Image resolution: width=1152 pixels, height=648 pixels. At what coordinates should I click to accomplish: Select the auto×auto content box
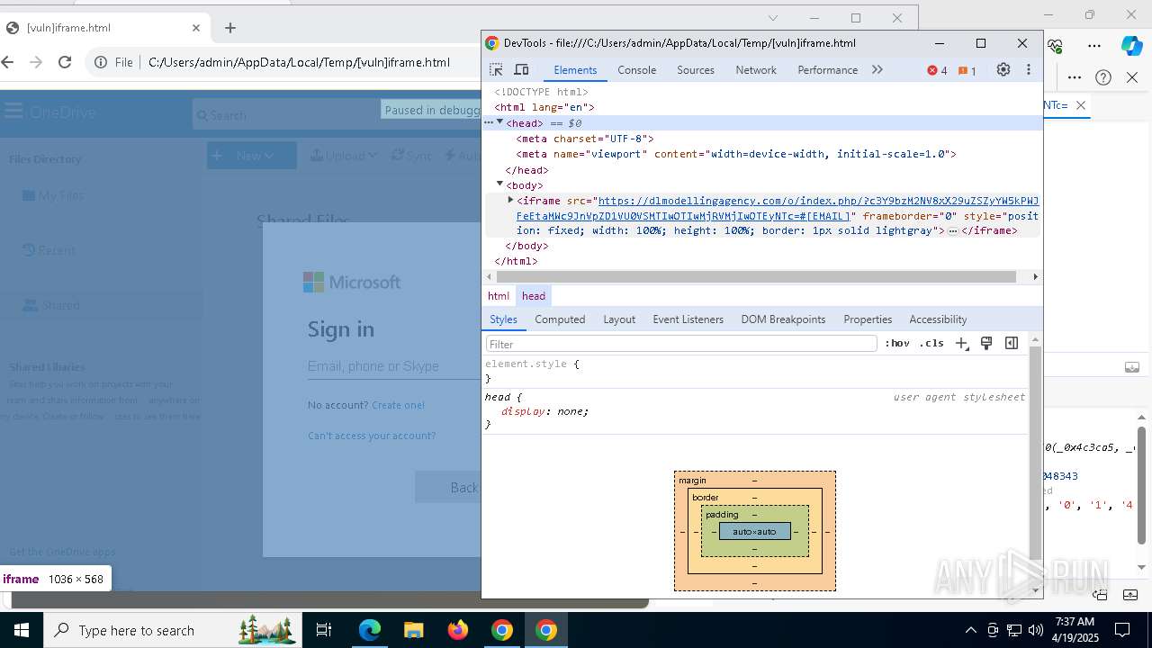[x=754, y=532]
